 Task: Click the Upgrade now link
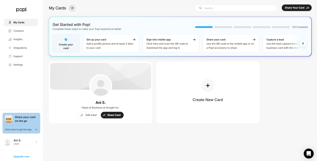(x=21, y=156)
